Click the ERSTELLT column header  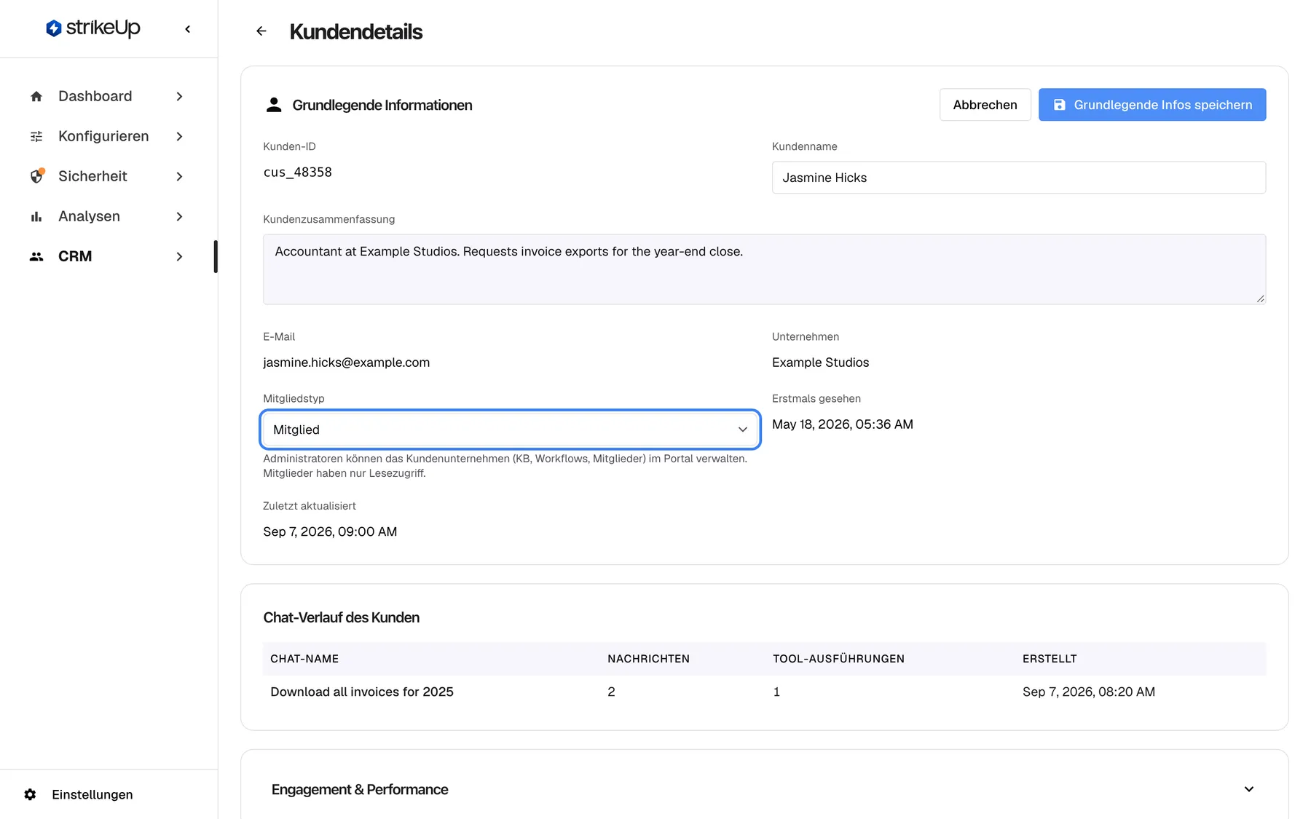pos(1050,659)
